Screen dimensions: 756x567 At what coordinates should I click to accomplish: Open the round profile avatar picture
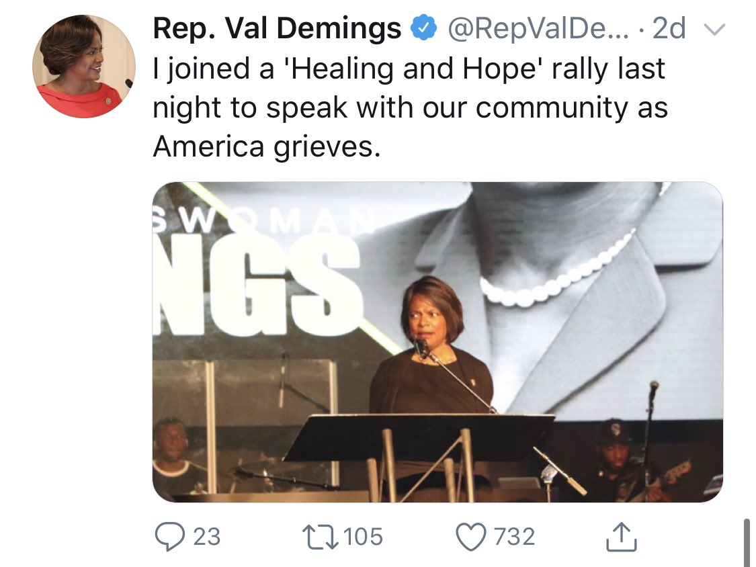84,67
